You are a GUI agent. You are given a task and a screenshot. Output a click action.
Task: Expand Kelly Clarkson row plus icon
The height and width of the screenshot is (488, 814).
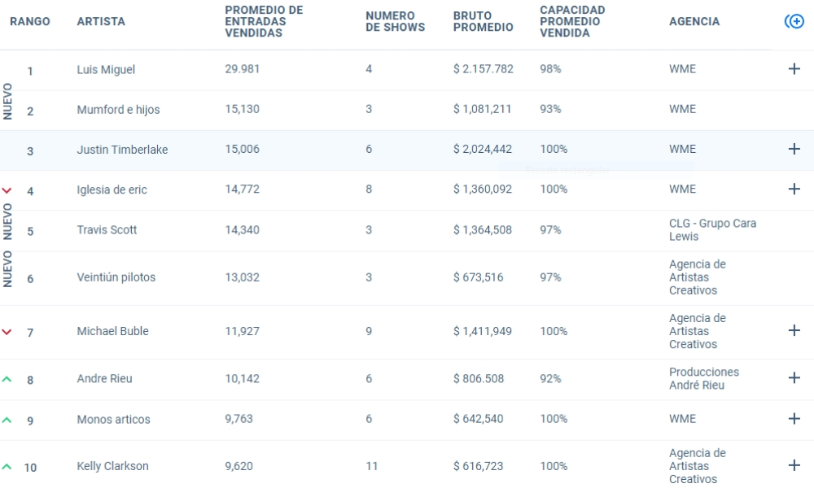coord(794,466)
